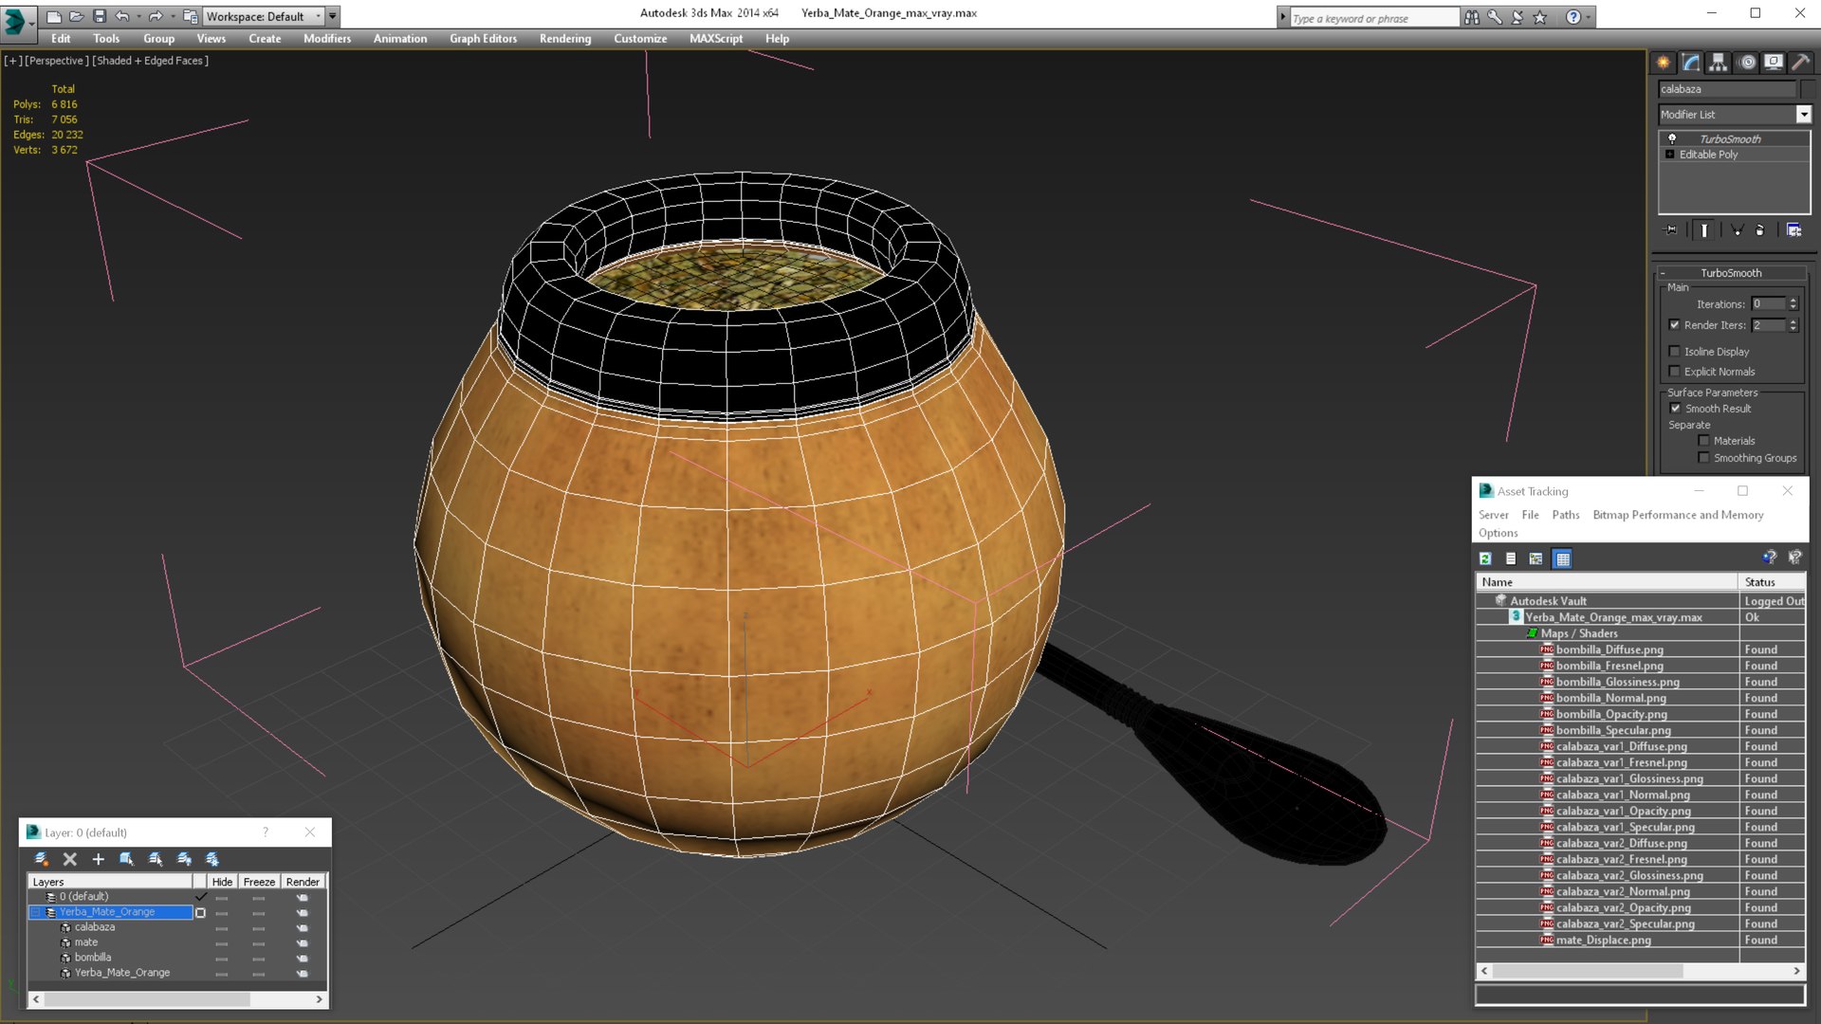1821x1024 pixels.
Task: Open the Graph Editors menu
Action: tap(483, 39)
